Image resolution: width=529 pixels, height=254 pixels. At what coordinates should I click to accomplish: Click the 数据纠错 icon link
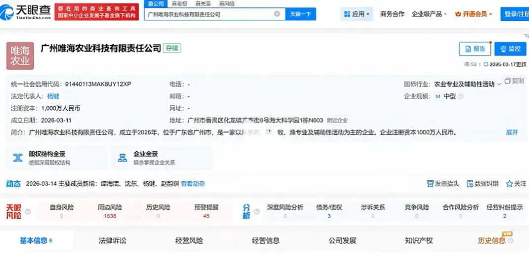pyautogui.click(x=483, y=184)
